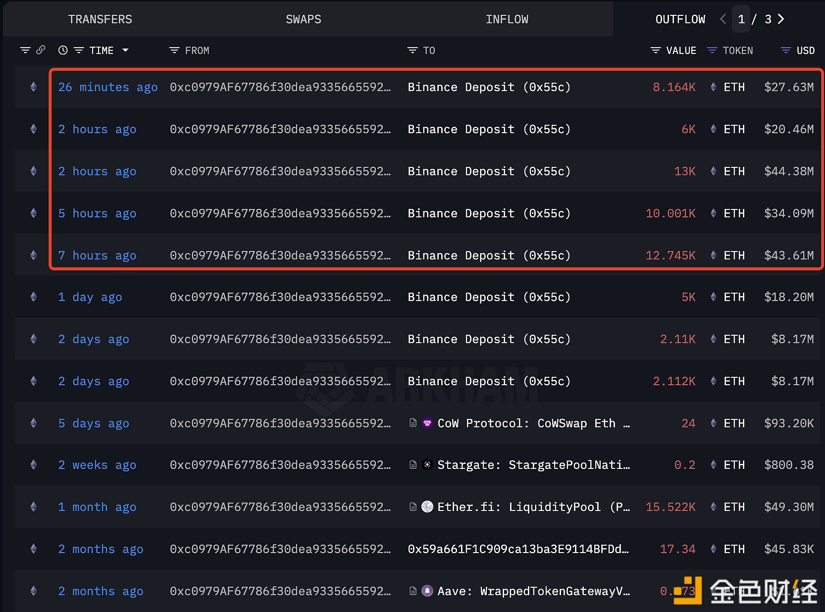
Task: Open the VALUE column filter
Action: [656, 50]
